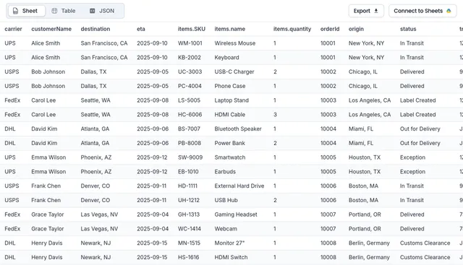Select the Laptop Stand cell
This screenshot has width=463, height=265.
(x=231, y=100)
